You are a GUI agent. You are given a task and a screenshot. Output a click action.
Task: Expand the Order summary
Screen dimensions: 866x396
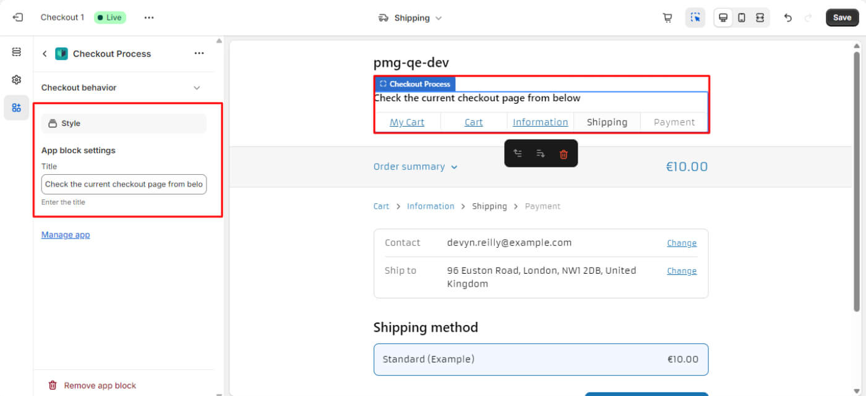(x=416, y=167)
